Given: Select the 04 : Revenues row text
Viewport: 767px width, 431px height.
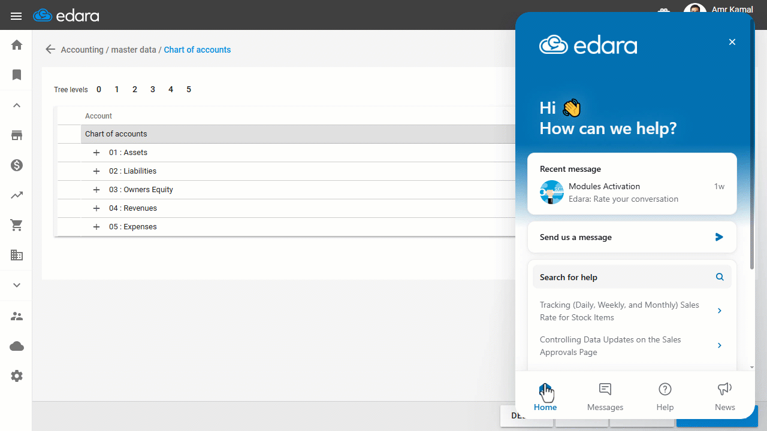Looking at the screenshot, I should click(x=133, y=208).
